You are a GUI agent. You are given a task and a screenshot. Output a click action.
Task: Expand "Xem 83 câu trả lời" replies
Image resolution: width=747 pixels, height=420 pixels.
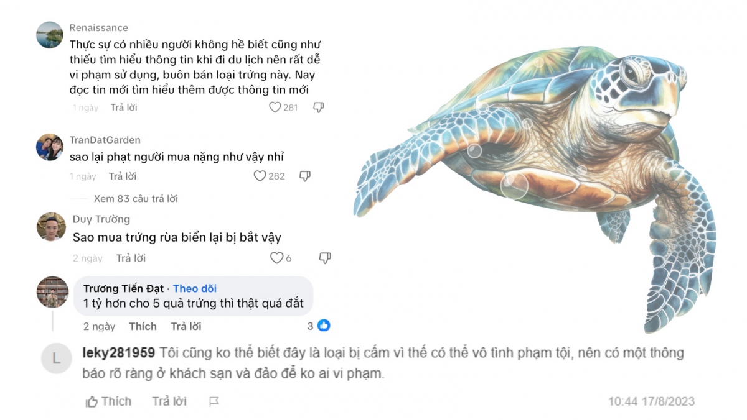coord(136,199)
